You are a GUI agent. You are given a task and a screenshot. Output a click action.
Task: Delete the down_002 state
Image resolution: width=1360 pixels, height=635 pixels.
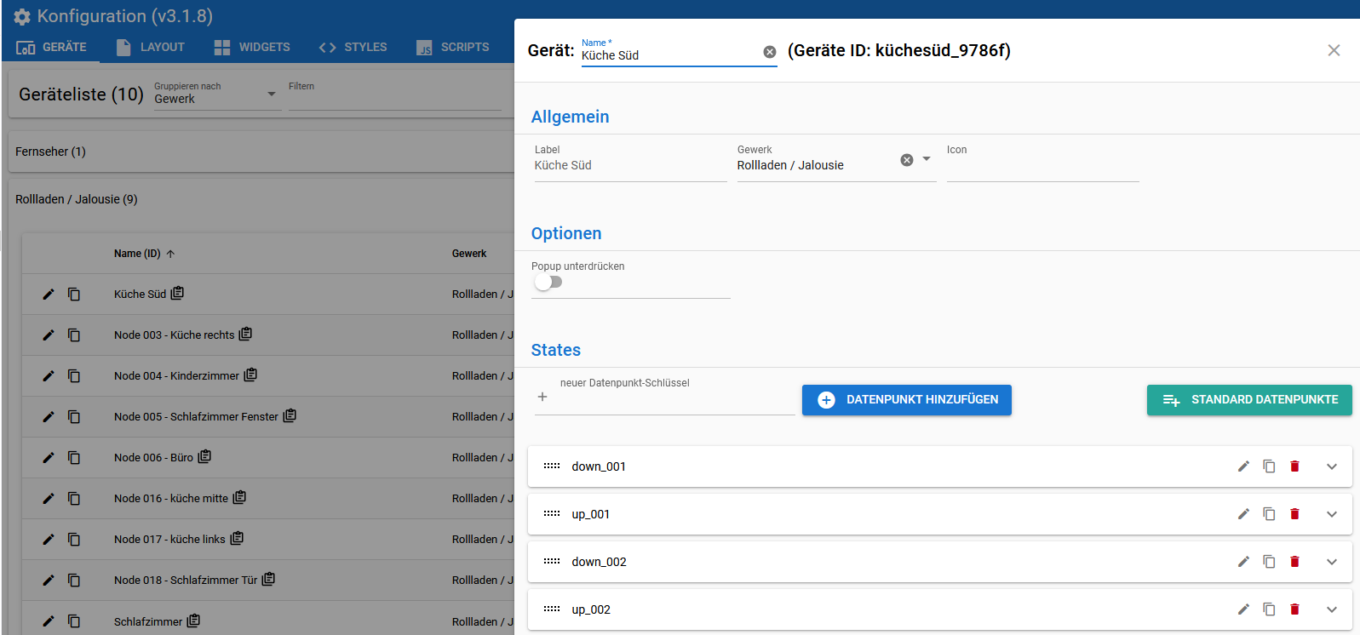coord(1294,562)
